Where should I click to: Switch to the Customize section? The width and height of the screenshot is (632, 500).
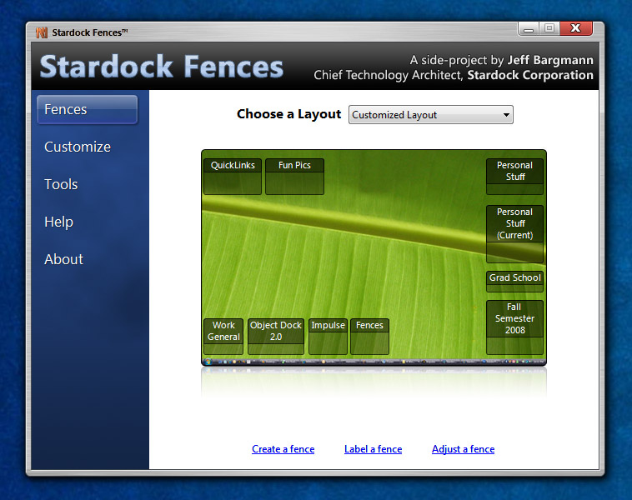click(78, 147)
